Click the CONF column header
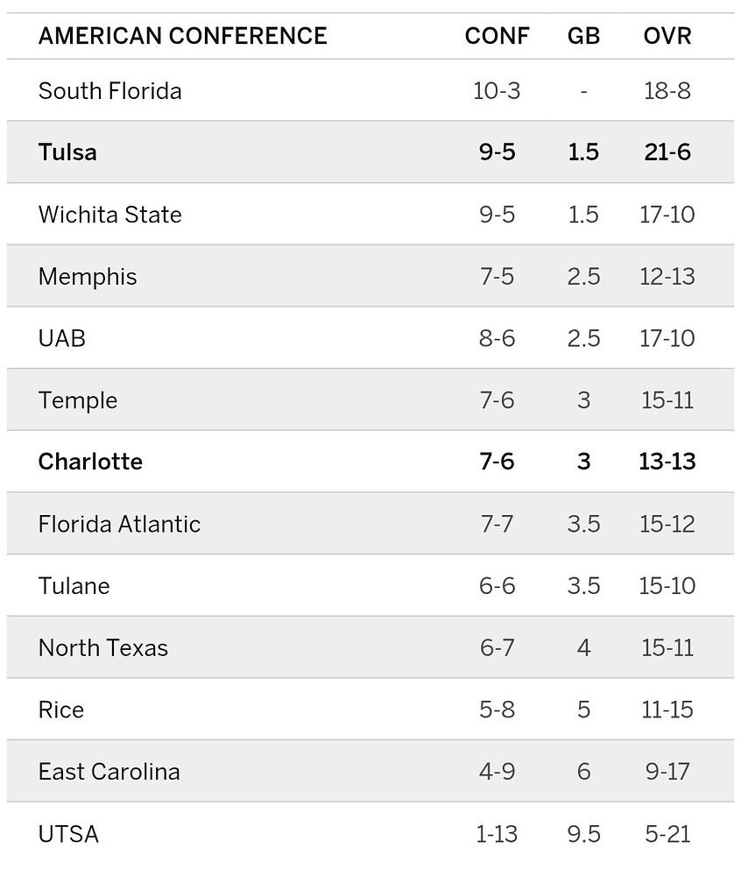The width and height of the screenshot is (741, 876). (x=497, y=36)
